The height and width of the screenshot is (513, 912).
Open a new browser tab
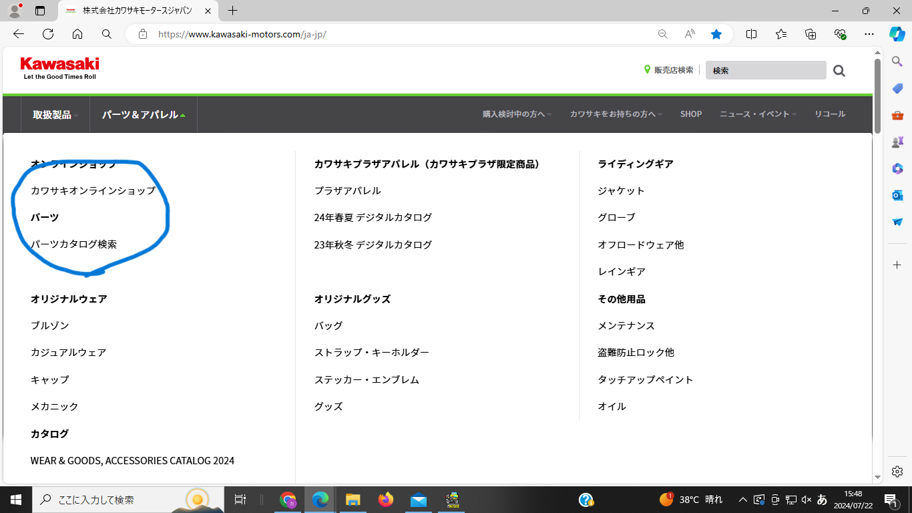click(232, 11)
